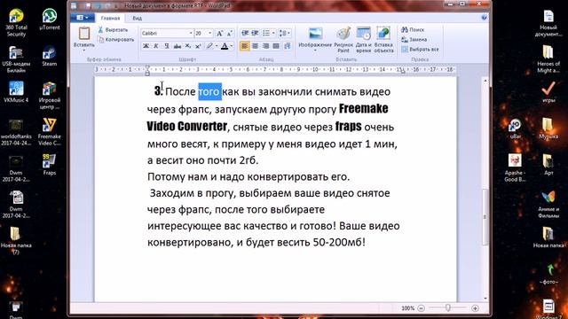Open Аниме и Фильмы desktop icon
568x319 pixels.
pos(548,205)
